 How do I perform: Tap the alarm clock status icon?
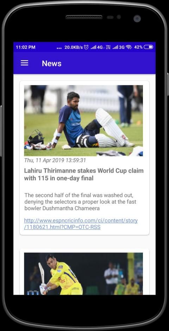pyautogui.click(x=86, y=47)
